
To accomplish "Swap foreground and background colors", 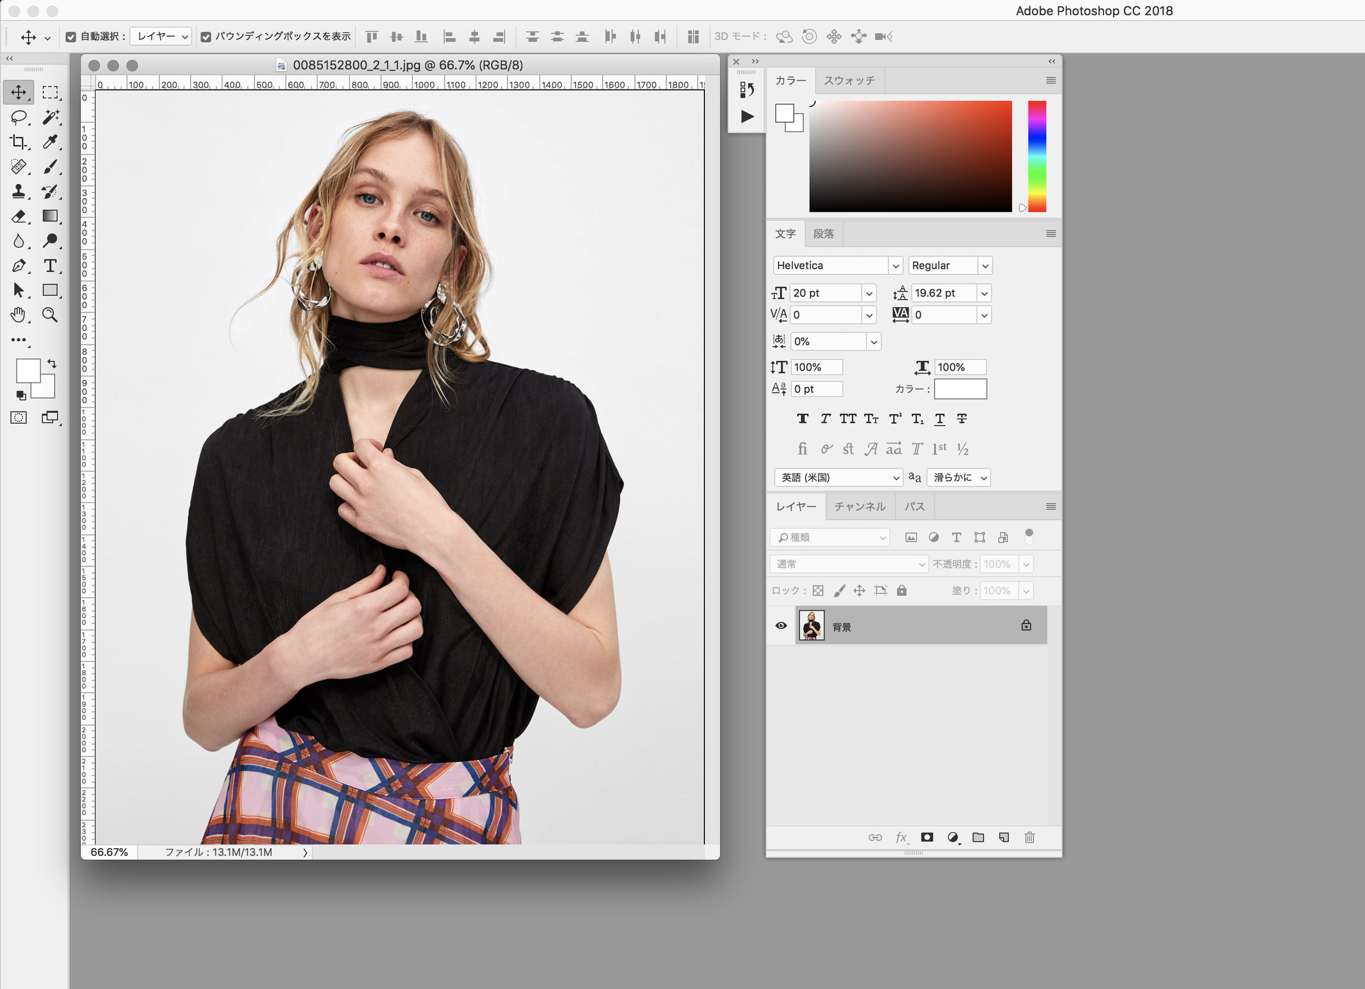I will [x=52, y=364].
